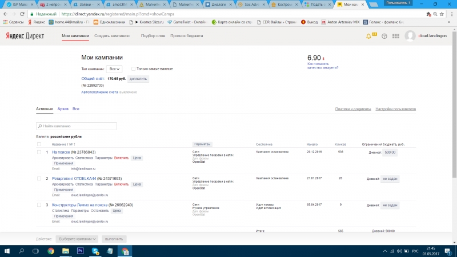Image resolution: width=457 pixels, height=257 pixels.
Task: Open the На поиске campaign link
Action: [61, 152]
